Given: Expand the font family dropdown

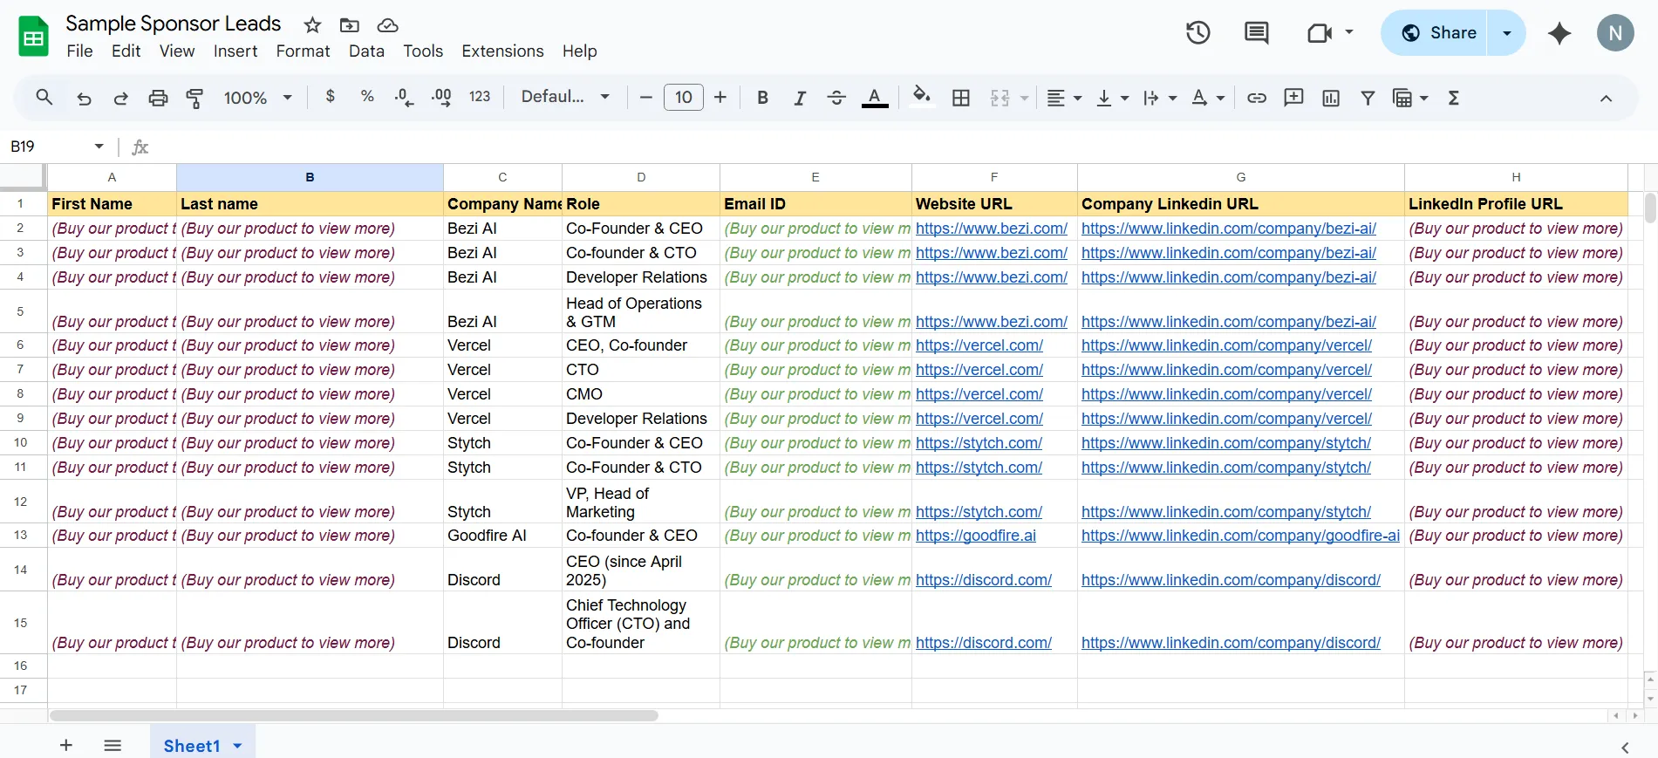Looking at the screenshot, I should tap(565, 97).
